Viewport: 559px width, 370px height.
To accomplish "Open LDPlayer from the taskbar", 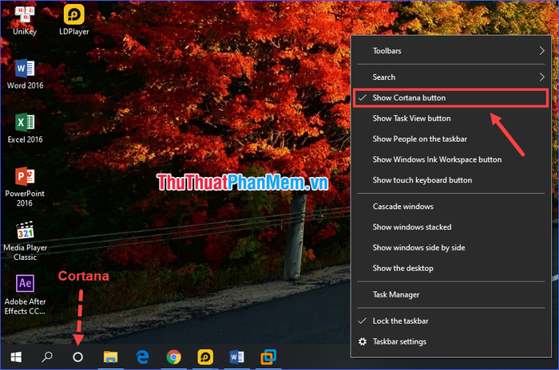I will (205, 356).
